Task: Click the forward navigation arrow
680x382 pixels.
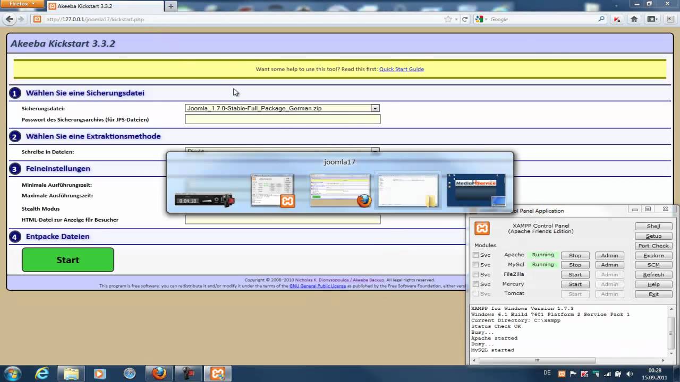Action: tap(21, 19)
